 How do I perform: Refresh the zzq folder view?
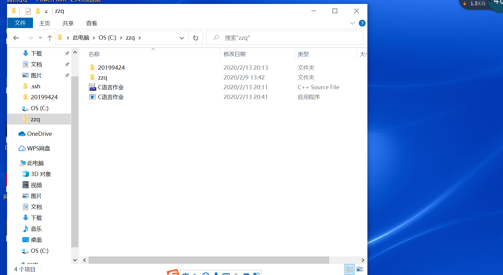point(196,38)
